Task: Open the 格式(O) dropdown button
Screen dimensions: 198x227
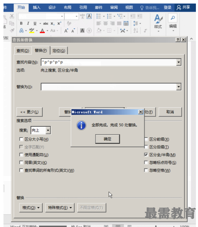Action: (31, 208)
